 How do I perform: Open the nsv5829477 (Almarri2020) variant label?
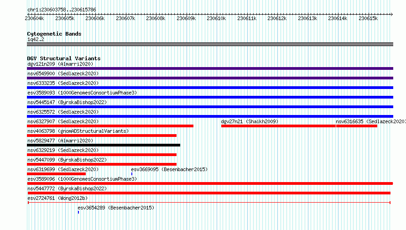[x=60, y=141]
